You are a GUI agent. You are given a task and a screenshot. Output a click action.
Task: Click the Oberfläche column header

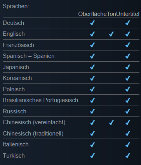[x=92, y=14]
